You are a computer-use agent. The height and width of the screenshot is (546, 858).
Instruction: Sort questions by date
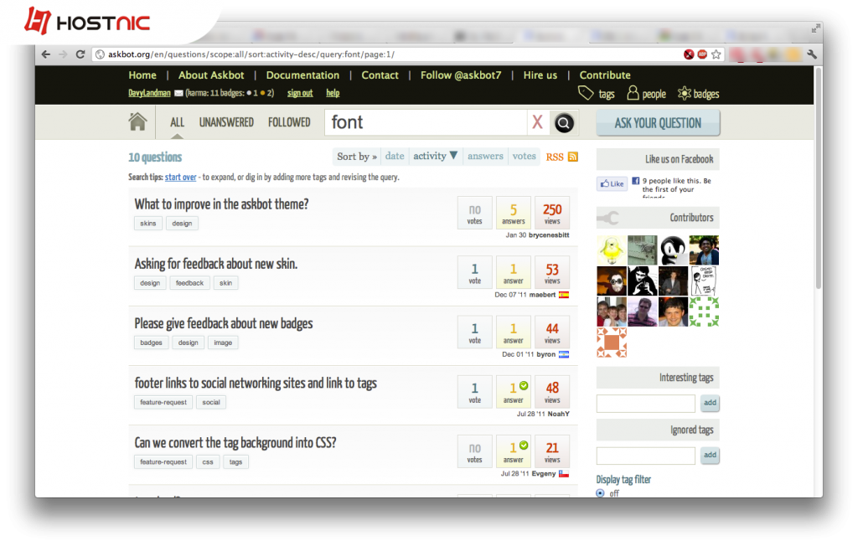(x=395, y=156)
